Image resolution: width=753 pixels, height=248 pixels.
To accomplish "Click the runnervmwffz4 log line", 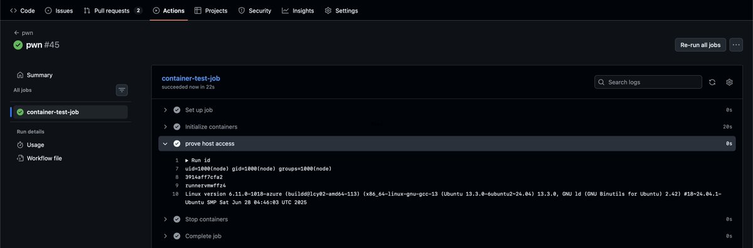I will pos(206,186).
